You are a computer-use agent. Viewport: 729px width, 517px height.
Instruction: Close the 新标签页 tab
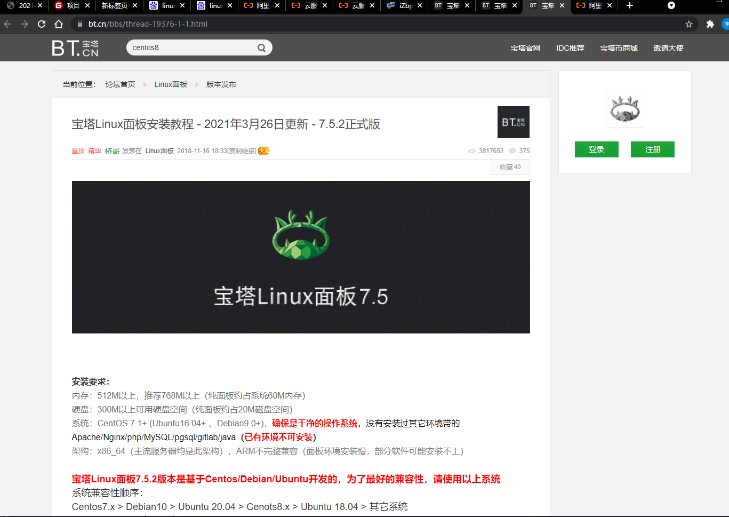tap(135, 5)
